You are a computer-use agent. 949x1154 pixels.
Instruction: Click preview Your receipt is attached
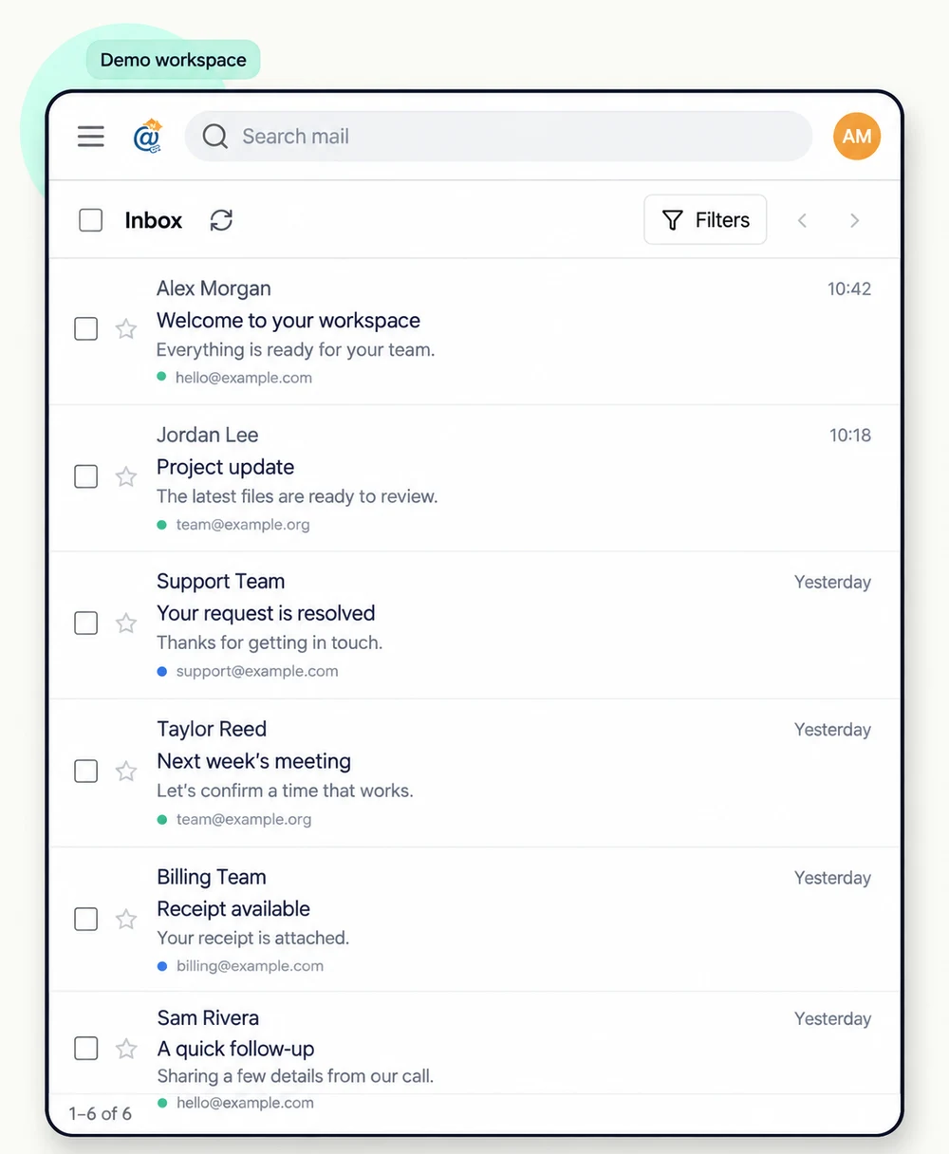[253, 939]
